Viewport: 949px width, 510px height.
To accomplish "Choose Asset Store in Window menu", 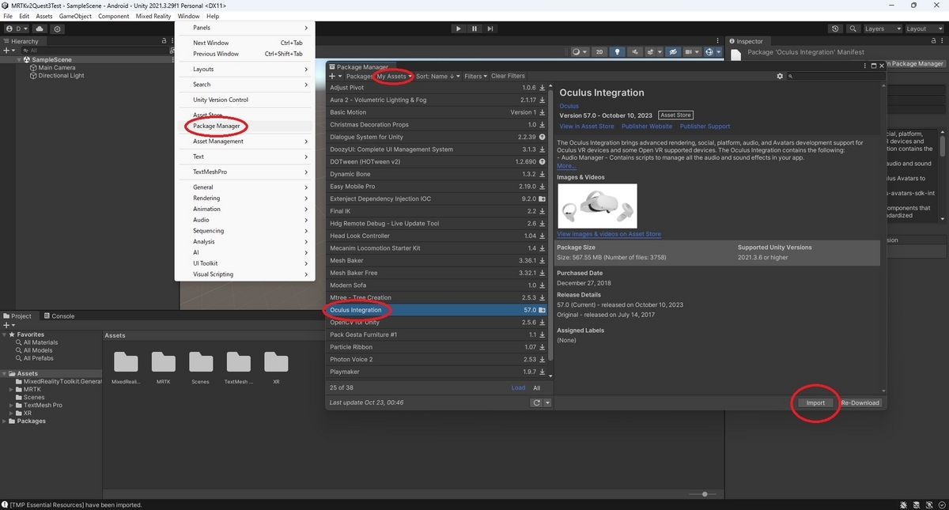I will pyautogui.click(x=207, y=115).
